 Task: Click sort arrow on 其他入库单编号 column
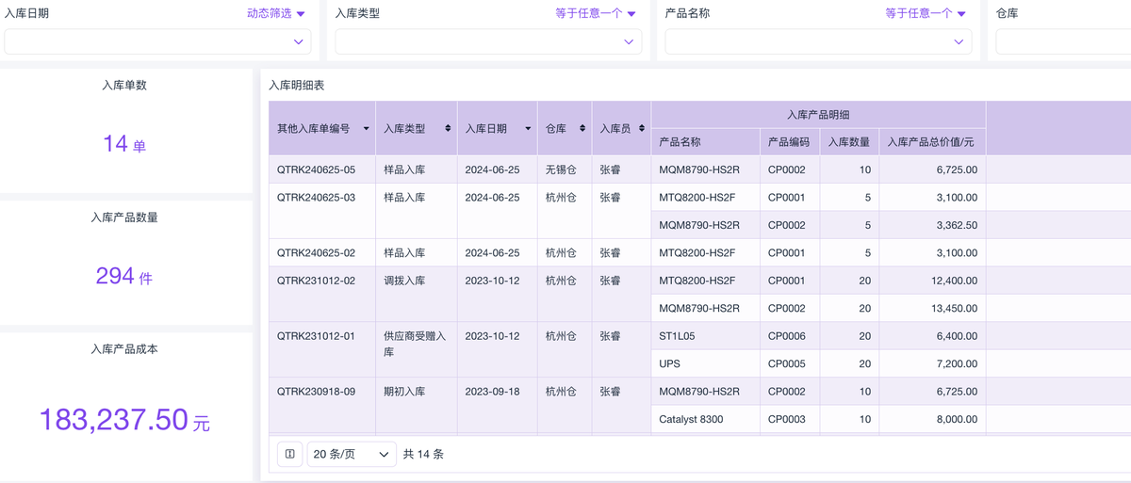[367, 129]
